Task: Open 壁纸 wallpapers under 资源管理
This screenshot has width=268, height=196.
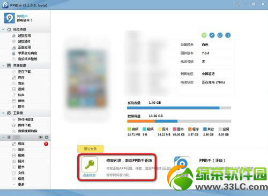Action: (21, 101)
